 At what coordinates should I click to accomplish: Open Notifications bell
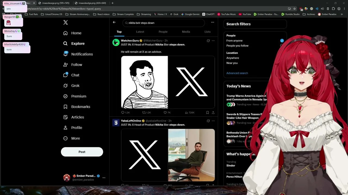(x=78, y=54)
